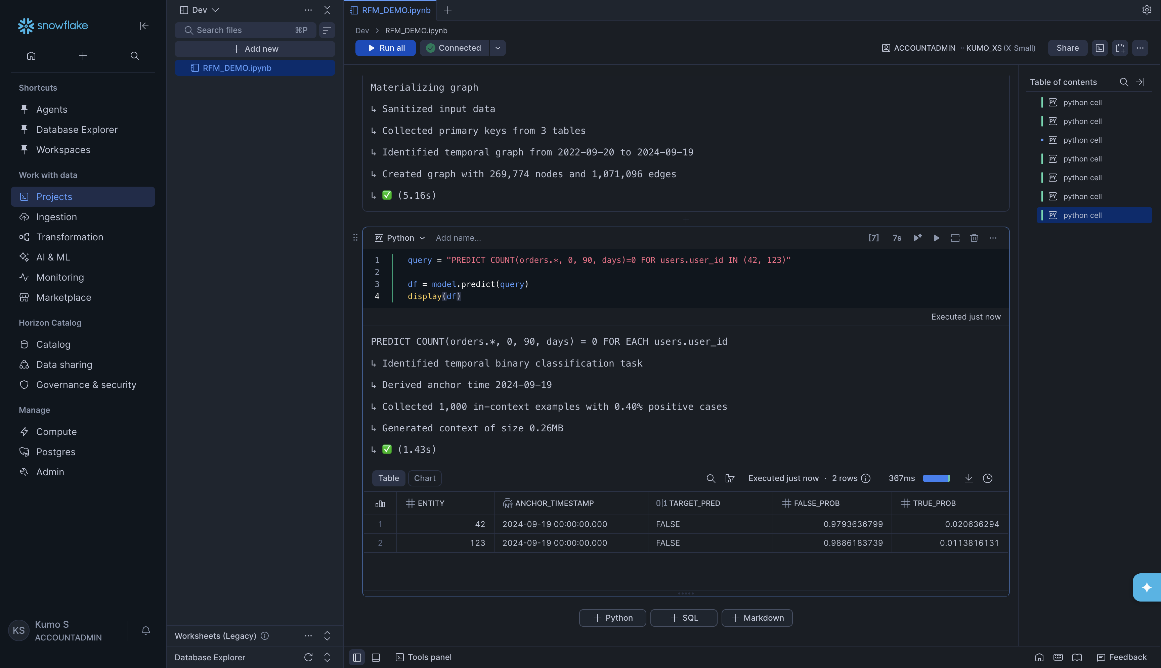This screenshot has width=1161, height=668.
Task: Toggle the left panel in the status bar
Action: click(357, 657)
